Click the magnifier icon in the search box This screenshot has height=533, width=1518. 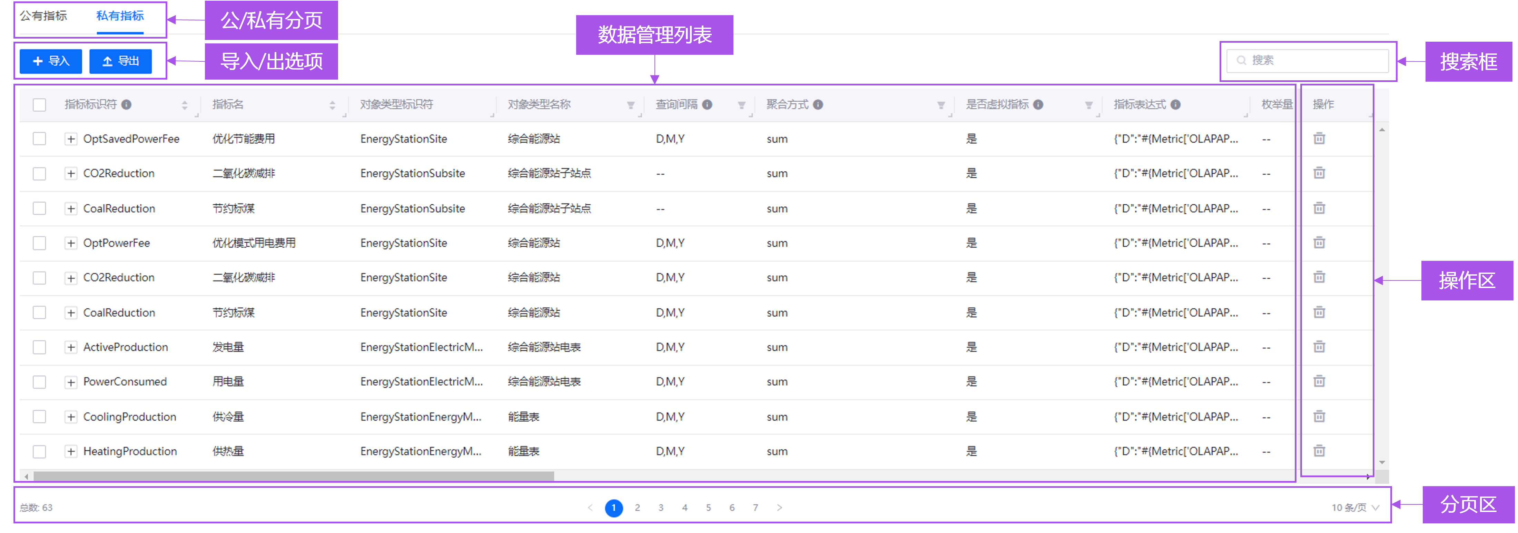coord(1242,60)
